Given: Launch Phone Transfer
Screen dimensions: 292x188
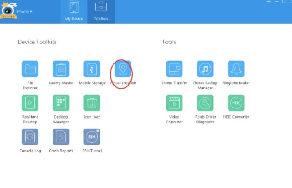Looking at the screenshot, I should point(174,69).
